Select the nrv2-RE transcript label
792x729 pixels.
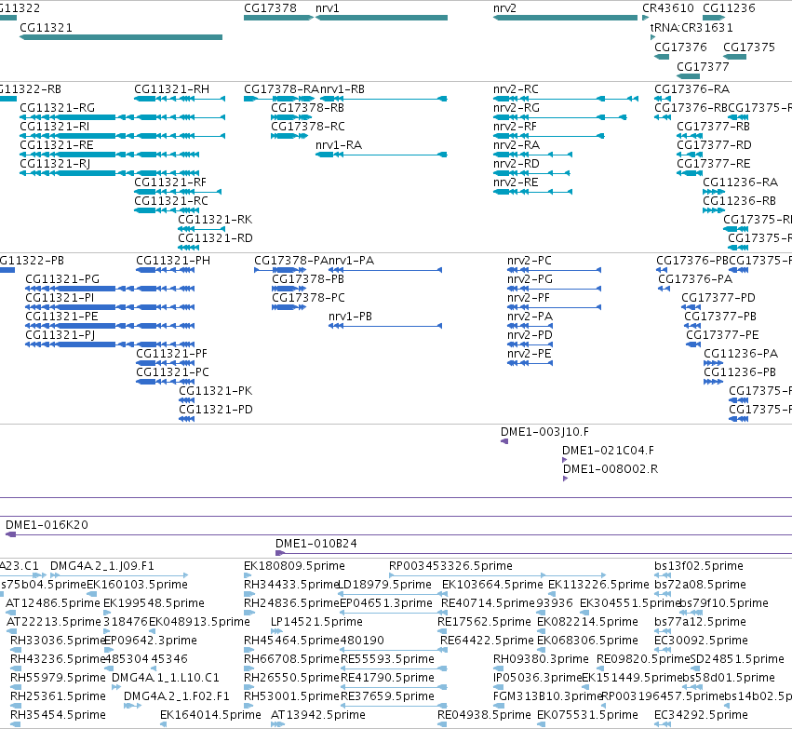[516, 182]
